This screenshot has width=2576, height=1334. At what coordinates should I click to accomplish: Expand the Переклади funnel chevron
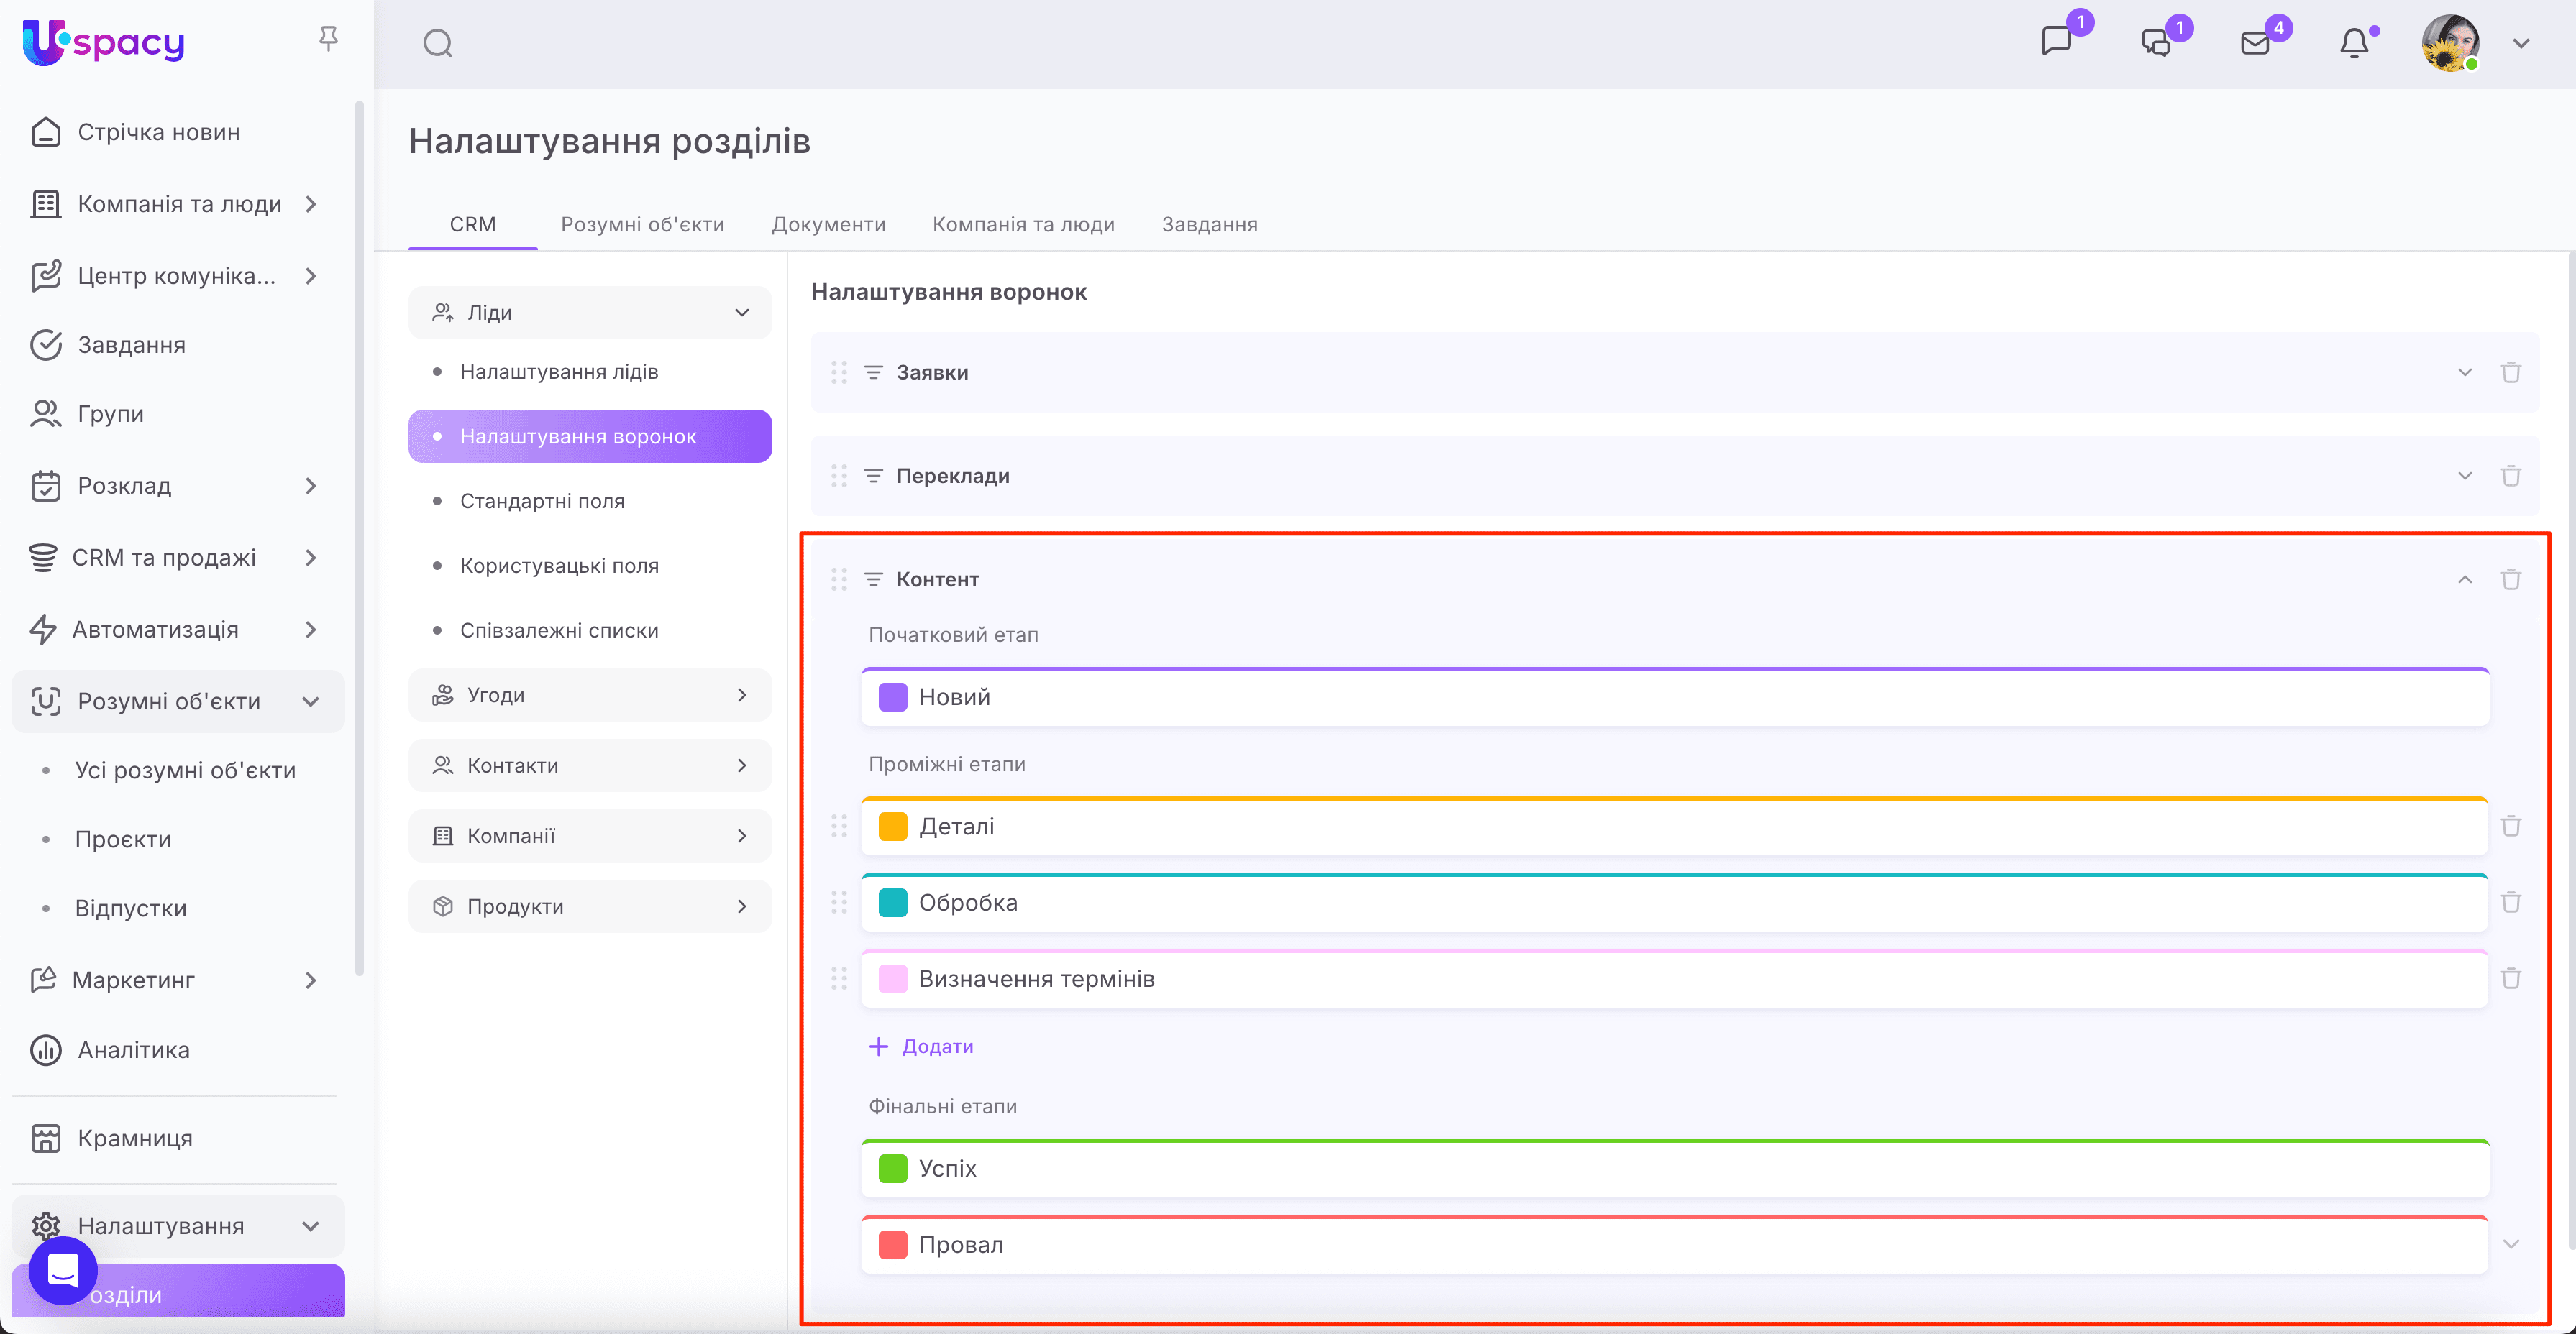[x=2464, y=476]
